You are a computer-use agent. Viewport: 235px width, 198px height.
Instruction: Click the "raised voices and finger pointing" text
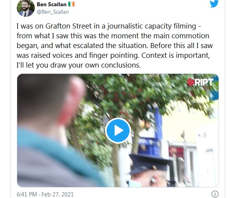coord(84,55)
